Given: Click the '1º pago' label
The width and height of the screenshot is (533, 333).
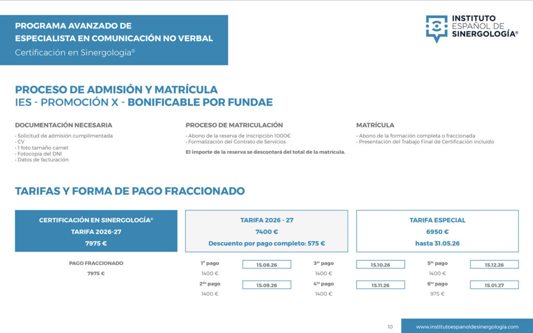Looking at the screenshot, I should click(x=210, y=263).
